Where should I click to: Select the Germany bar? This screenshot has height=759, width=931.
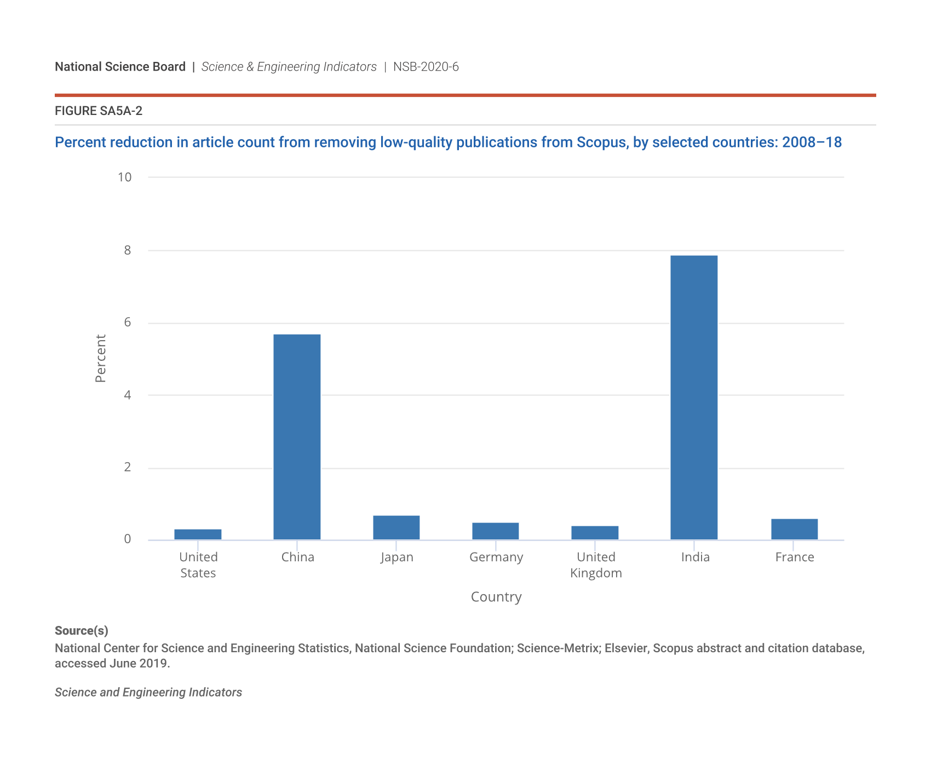496,531
